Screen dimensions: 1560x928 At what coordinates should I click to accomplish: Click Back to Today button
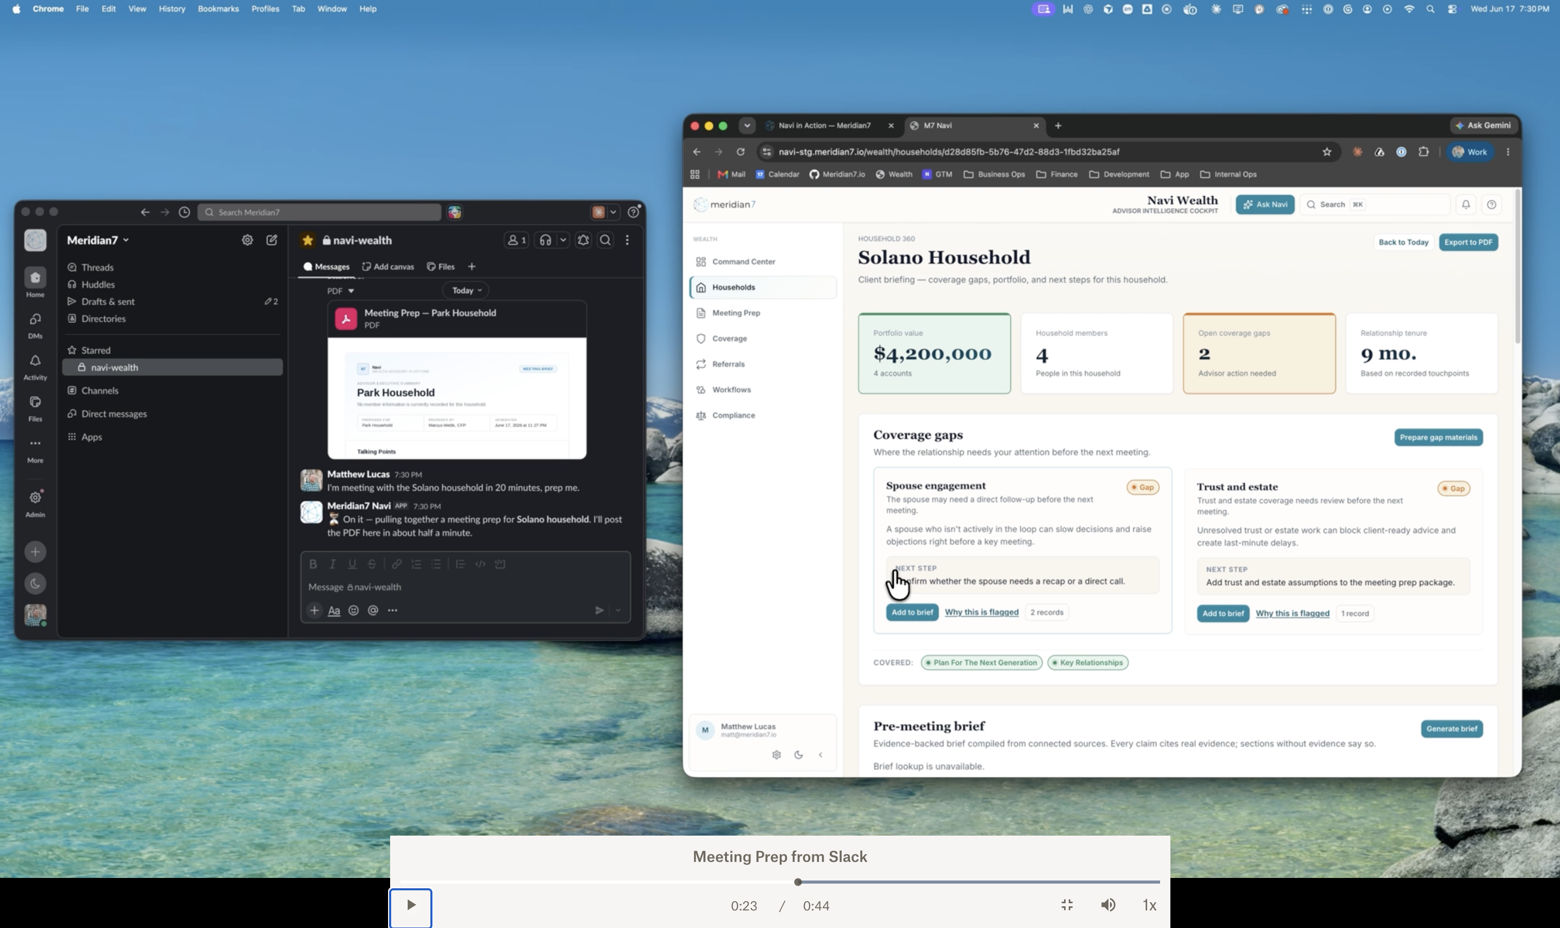[x=1403, y=243]
